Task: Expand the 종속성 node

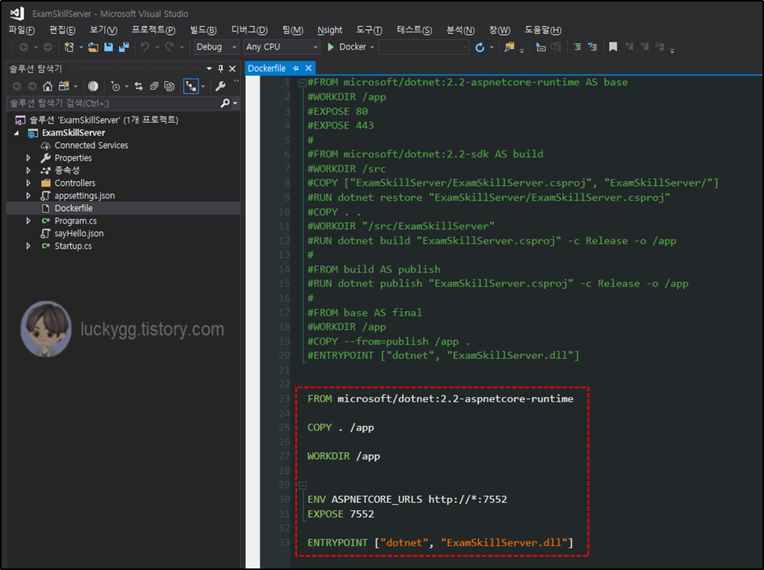Action: pos(28,171)
